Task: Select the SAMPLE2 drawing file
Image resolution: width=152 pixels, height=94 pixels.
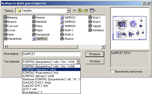Action: pos(68,17)
